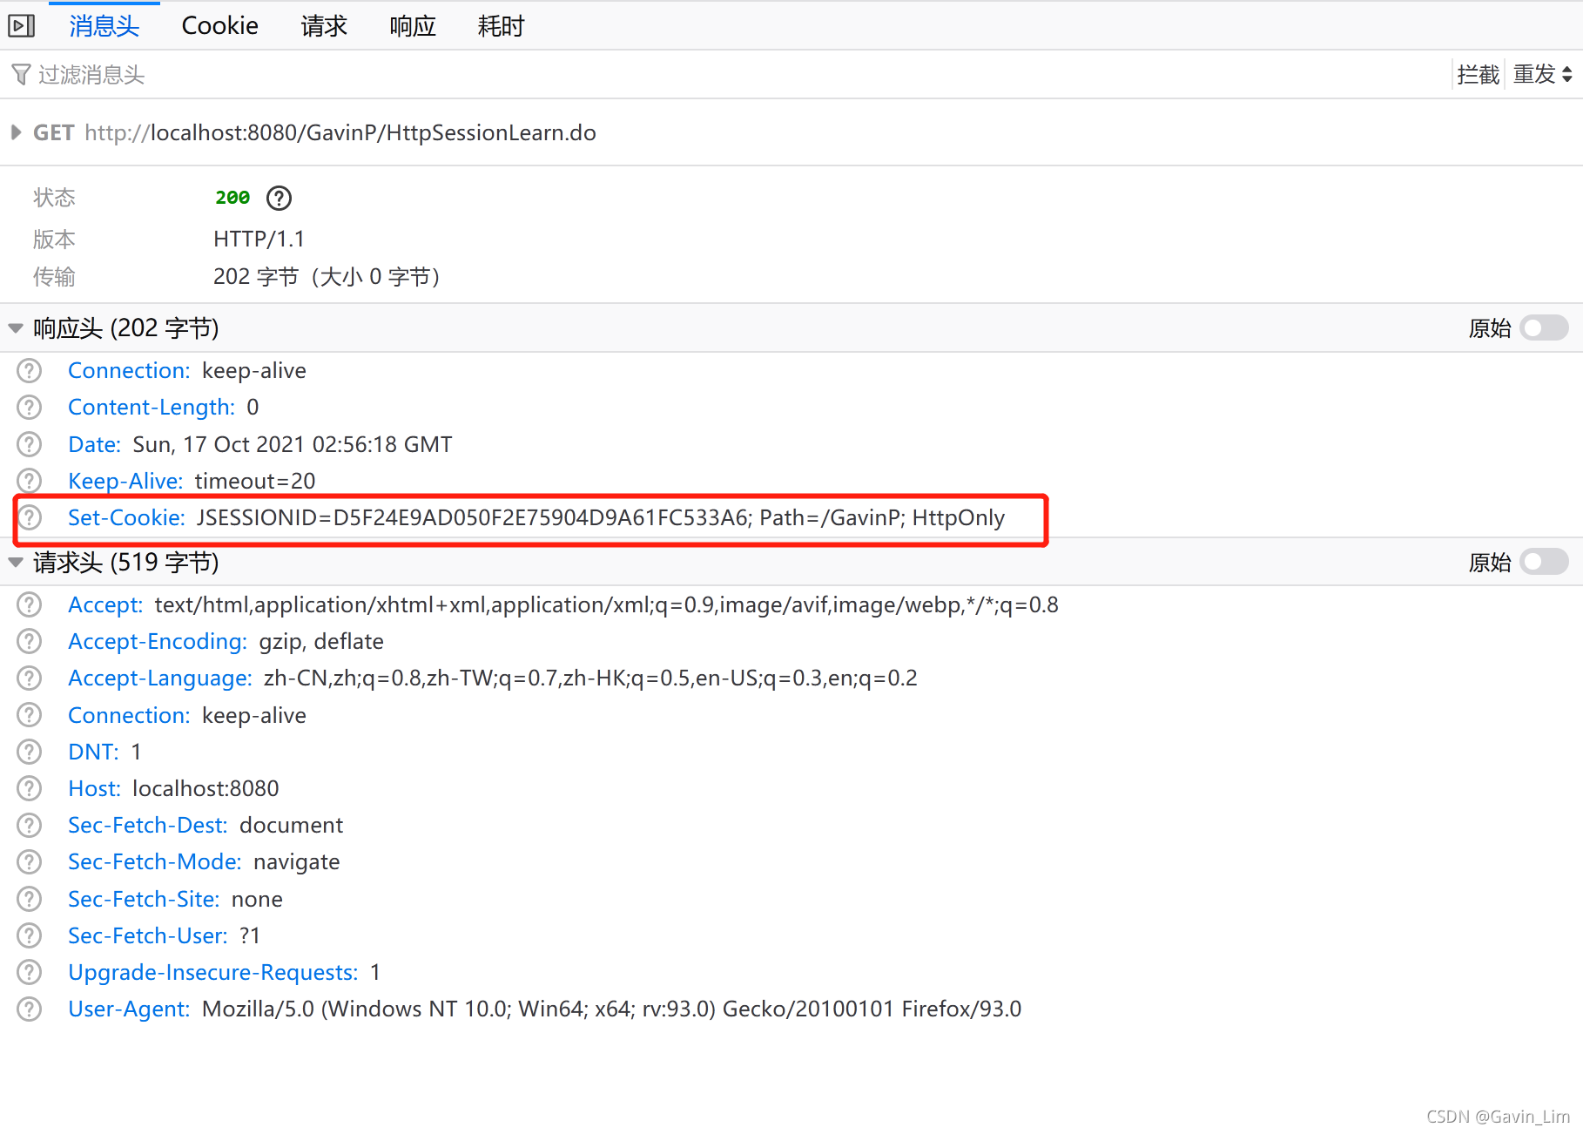
Task: Click help icon beside Content-Length header
Action: 30,408
